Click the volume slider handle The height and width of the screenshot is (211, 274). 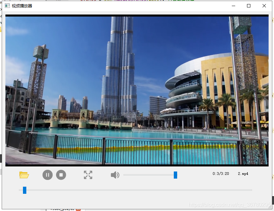(x=175, y=175)
